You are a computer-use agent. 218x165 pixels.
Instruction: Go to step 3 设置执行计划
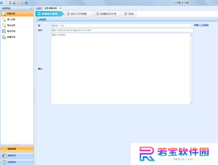[106, 14]
